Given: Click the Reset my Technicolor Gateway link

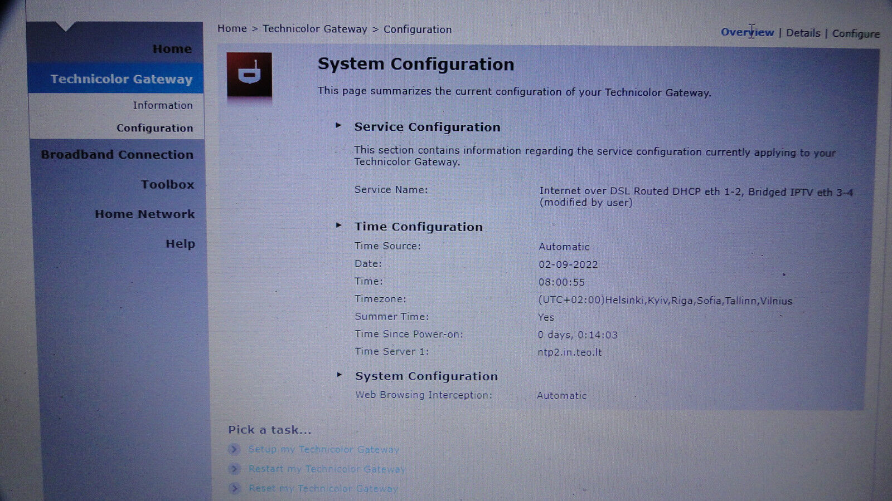Looking at the screenshot, I should tap(323, 488).
